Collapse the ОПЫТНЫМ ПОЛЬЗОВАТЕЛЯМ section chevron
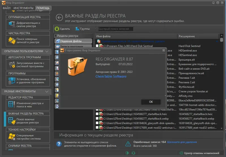The width and height of the screenshot is (226, 157). [x=47, y=51]
